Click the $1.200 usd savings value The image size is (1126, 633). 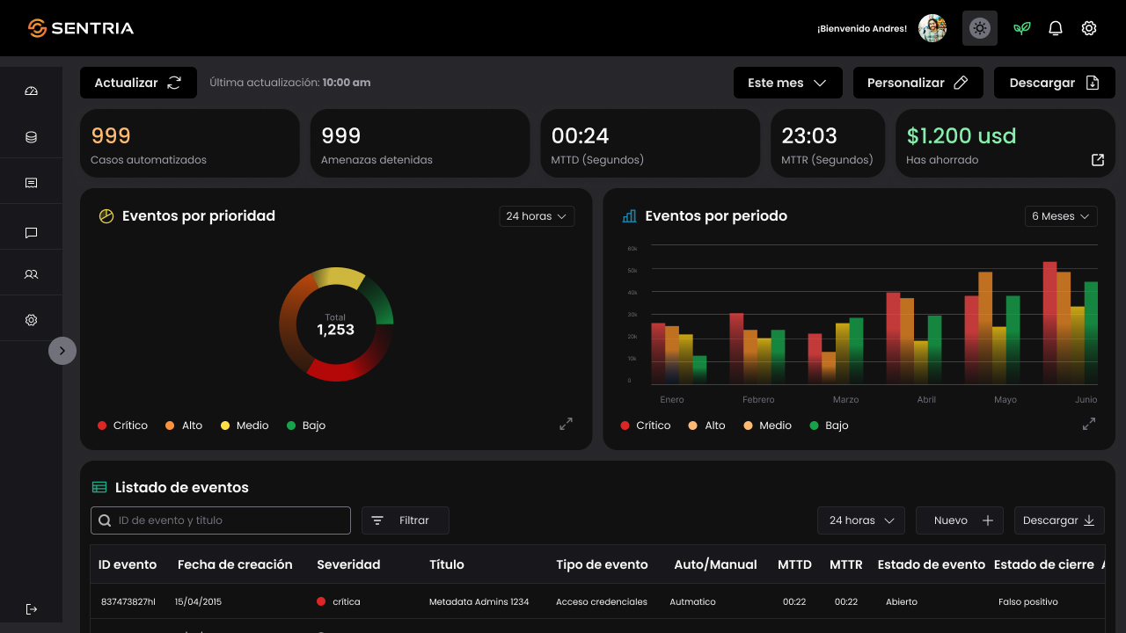click(x=961, y=135)
